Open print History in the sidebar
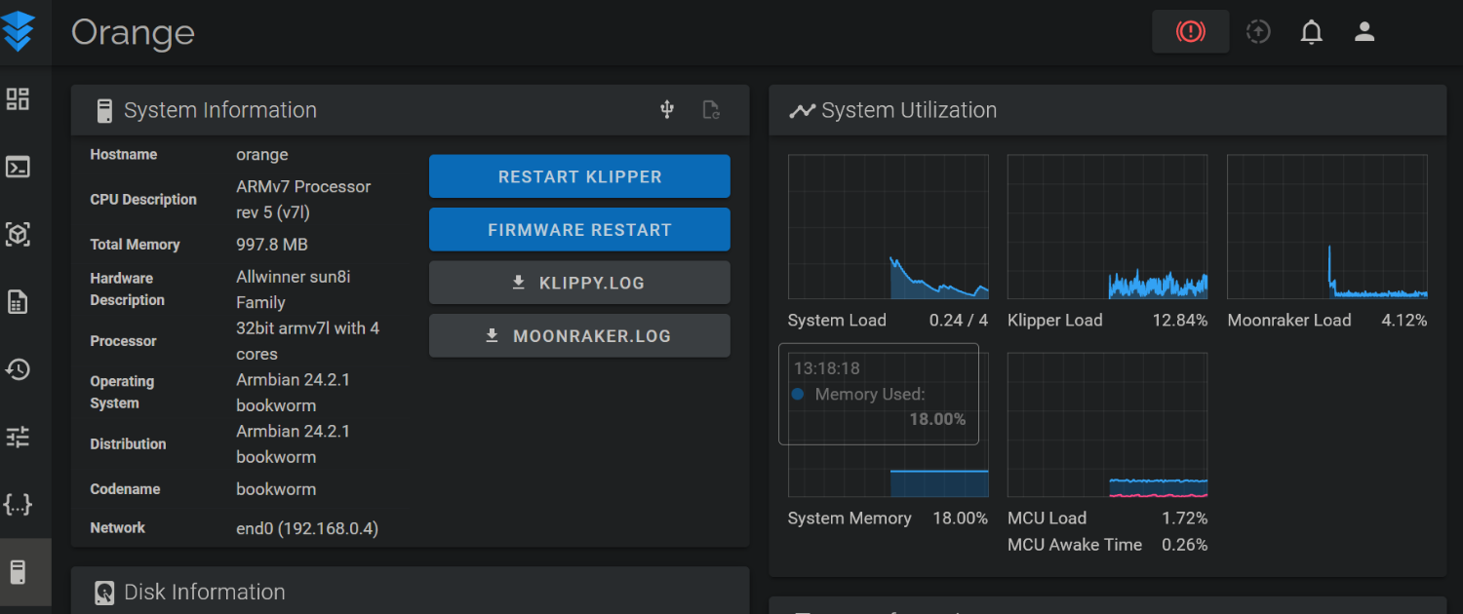1463x614 pixels. (x=18, y=369)
